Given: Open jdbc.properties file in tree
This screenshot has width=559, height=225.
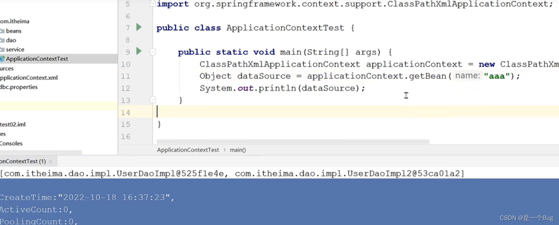Looking at the screenshot, I should point(19,87).
